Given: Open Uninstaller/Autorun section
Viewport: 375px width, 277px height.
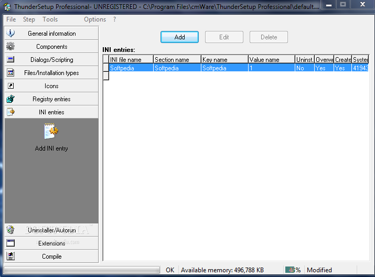Looking at the screenshot, I should tap(51, 230).
